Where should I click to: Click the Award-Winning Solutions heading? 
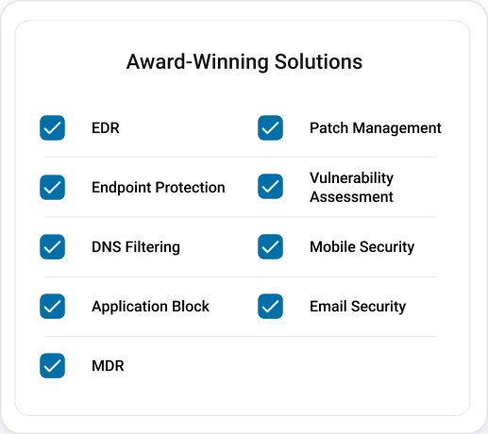244,61
